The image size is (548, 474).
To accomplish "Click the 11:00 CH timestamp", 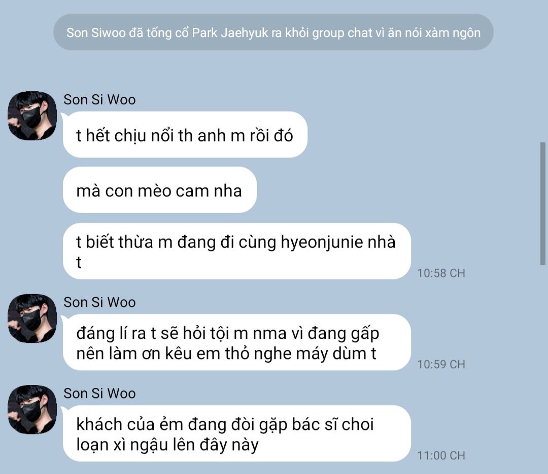I will point(441,455).
